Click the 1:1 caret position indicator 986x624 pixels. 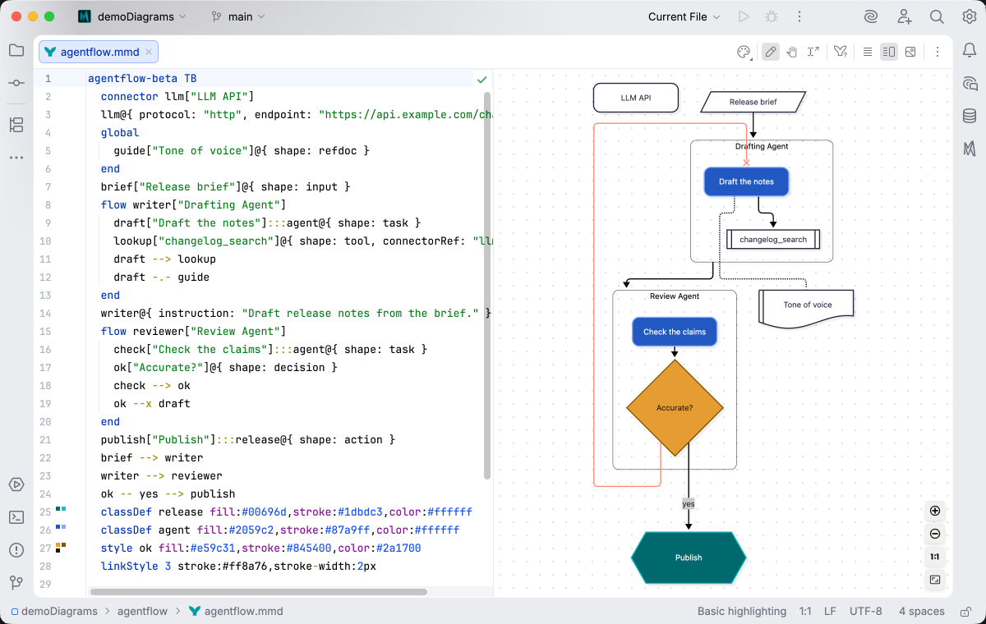[x=805, y=611]
